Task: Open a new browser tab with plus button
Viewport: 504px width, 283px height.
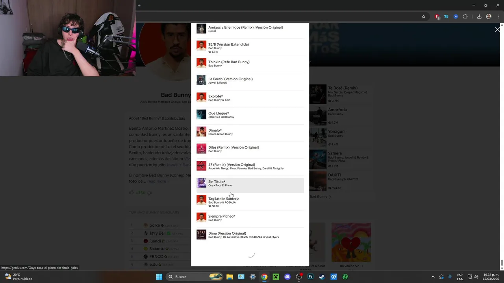Action: point(139,5)
